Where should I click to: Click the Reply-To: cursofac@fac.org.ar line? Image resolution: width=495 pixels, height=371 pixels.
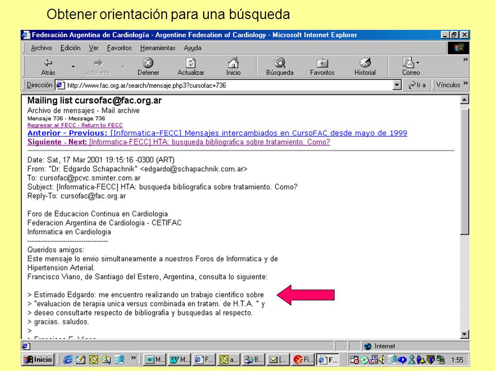point(76,196)
